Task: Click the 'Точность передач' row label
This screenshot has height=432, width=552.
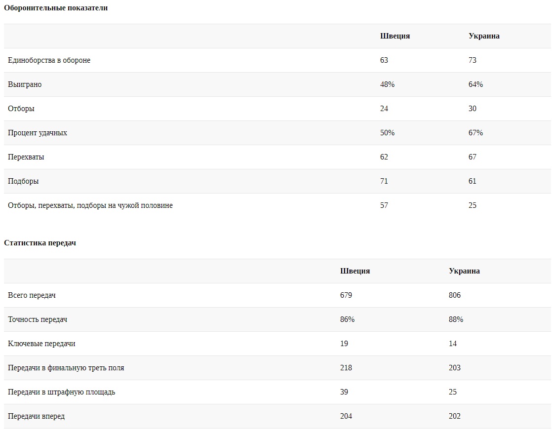Action: click(38, 319)
